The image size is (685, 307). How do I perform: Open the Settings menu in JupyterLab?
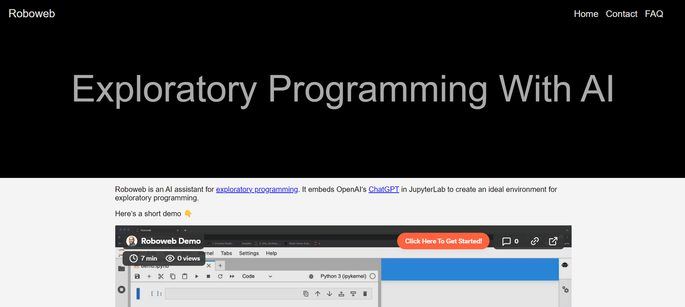point(249,253)
